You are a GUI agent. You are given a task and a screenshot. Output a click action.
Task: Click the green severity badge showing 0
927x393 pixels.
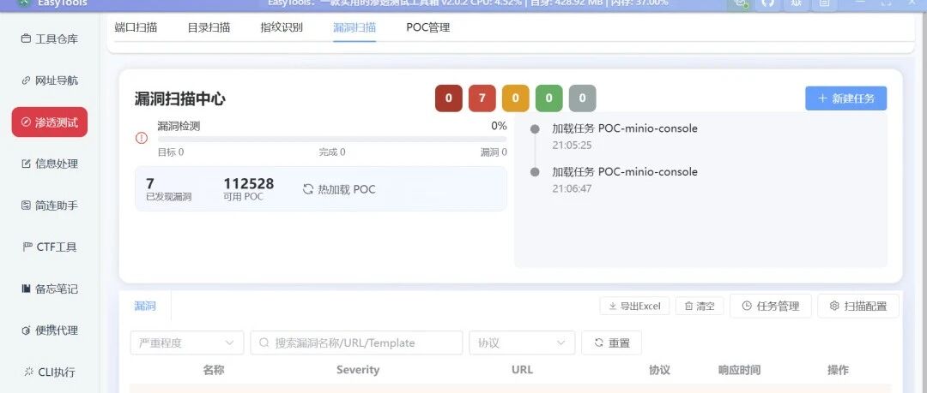click(549, 98)
